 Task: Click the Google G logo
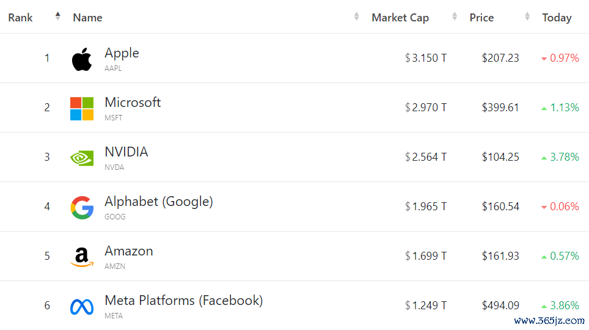pyautogui.click(x=82, y=207)
